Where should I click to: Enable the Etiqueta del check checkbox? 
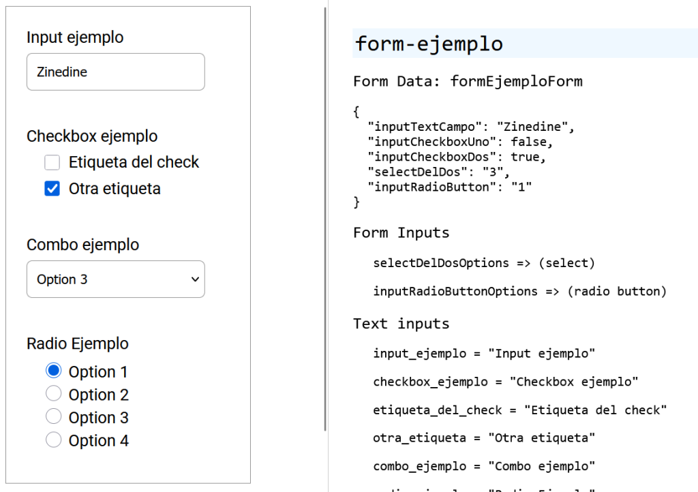pyautogui.click(x=52, y=162)
